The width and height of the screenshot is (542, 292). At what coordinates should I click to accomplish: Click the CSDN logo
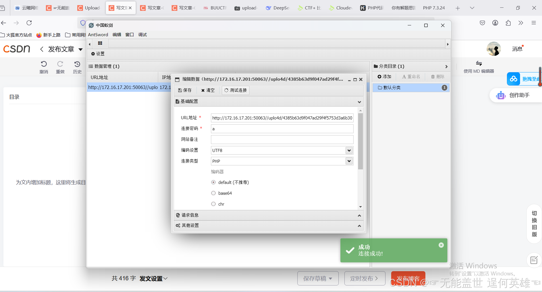[x=17, y=49]
